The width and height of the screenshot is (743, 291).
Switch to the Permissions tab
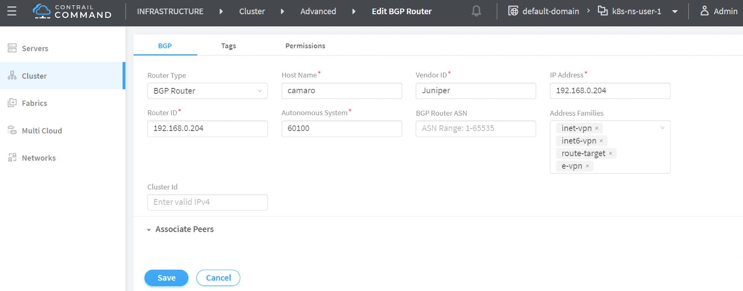click(305, 46)
